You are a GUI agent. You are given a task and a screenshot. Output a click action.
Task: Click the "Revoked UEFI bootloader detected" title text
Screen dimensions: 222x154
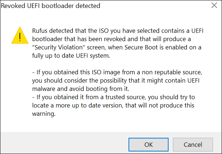pyautogui.click(x=51, y=6)
